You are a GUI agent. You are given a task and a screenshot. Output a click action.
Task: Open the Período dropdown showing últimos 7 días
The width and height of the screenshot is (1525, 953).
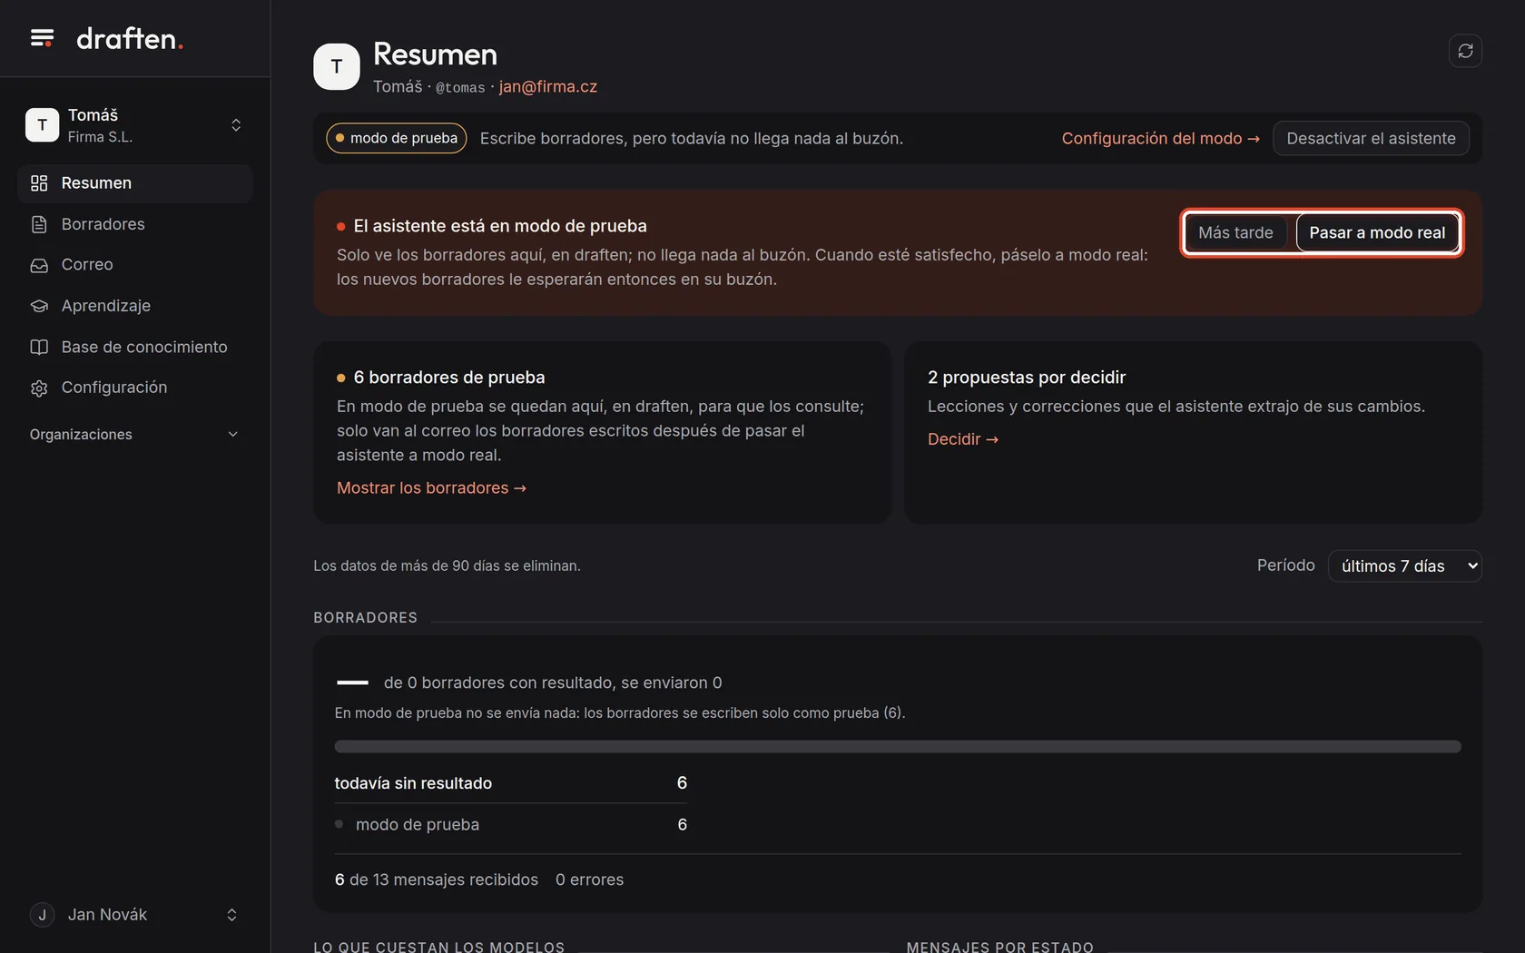(1404, 566)
